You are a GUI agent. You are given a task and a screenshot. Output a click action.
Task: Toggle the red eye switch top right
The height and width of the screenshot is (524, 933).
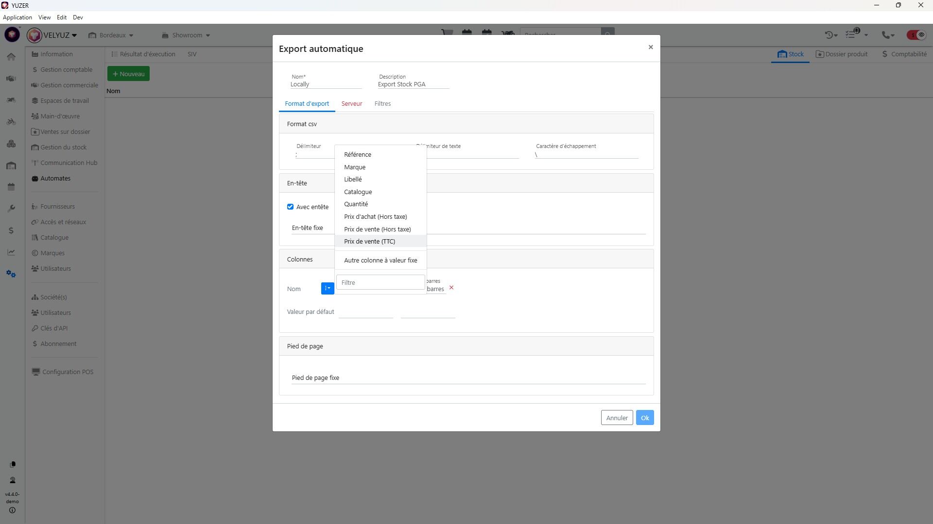916,35
